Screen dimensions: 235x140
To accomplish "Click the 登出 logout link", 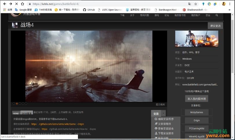I will pyautogui.click(x=208, y=15).
